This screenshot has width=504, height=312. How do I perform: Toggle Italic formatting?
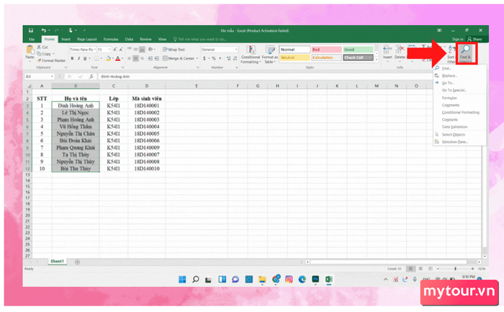tap(78, 58)
